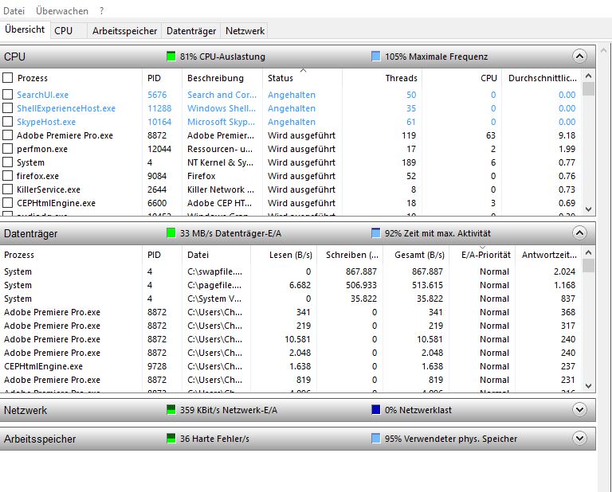612x492 pixels.
Task: Check the Adobe Premiere Pro.exe checkbox
Action: [x=7, y=135]
